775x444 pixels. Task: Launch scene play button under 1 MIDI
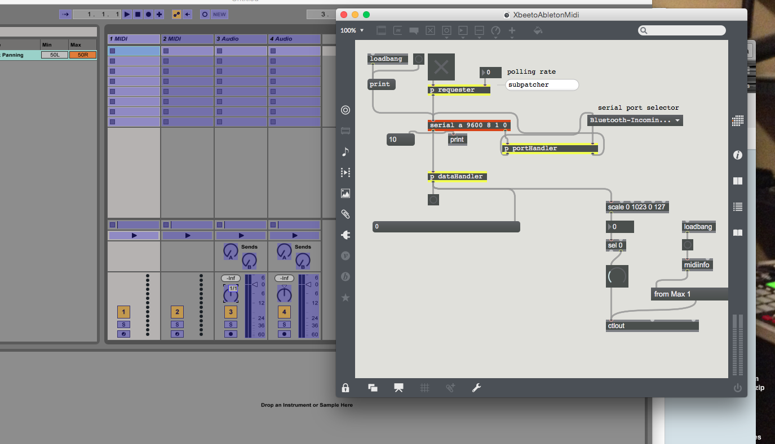[x=134, y=235]
